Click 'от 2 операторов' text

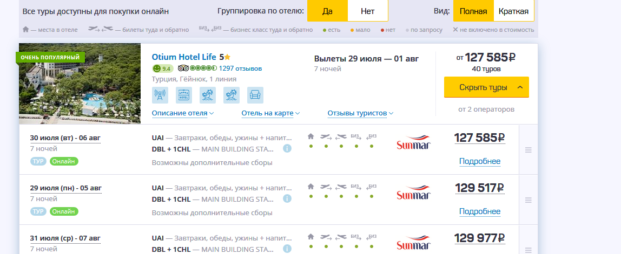click(x=486, y=109)
